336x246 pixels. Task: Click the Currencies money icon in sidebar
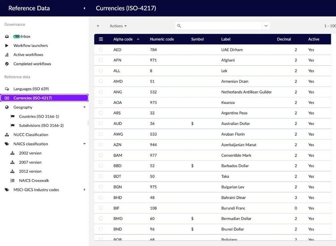[7, 98]
